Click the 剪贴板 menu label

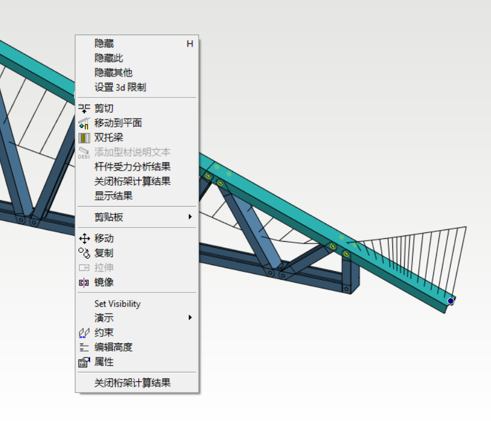point(109,217)
